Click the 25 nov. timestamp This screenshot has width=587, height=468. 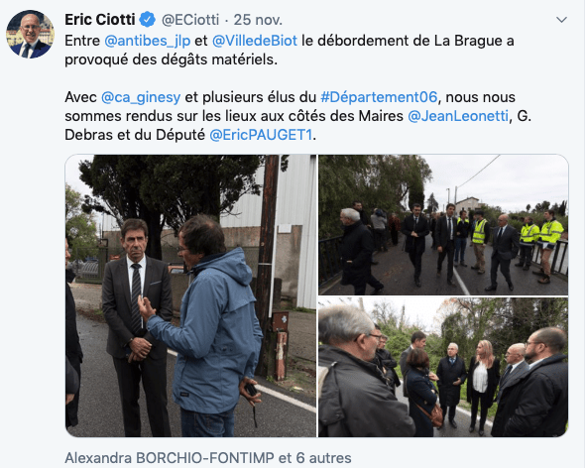(x=258, y=20)
